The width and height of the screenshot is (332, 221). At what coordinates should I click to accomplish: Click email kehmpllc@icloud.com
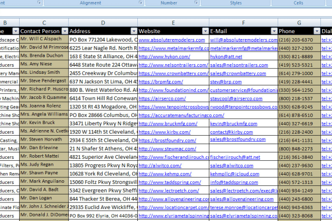pos(234,174)
